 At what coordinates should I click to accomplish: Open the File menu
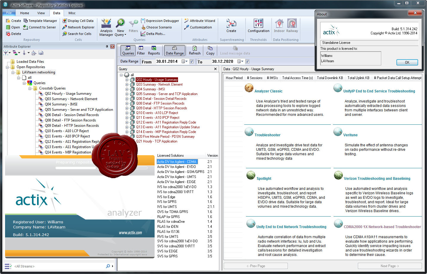click(x=9, y=13)
